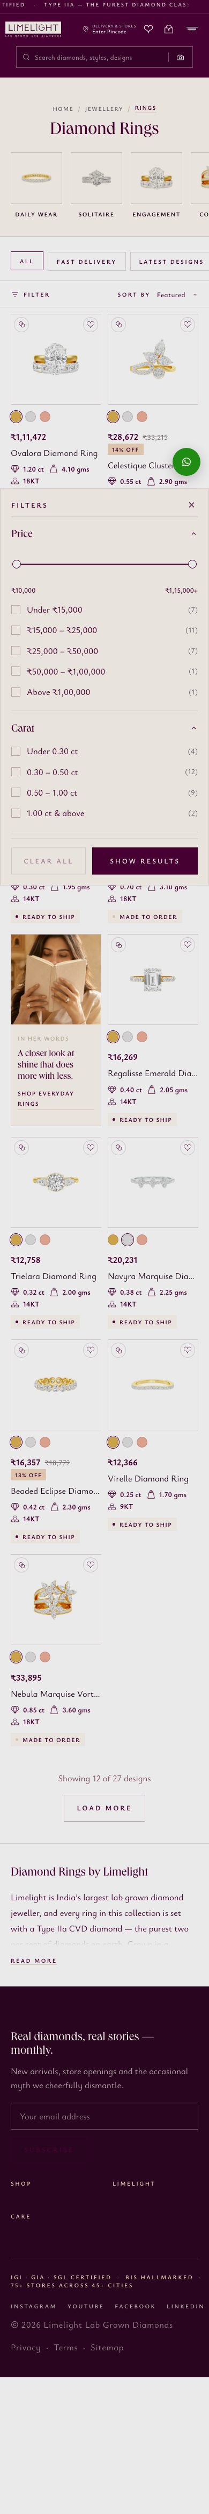Check the Under ₹15,000 price filter
Screen dimensions: 209x2514
click(x=16, y=610)
